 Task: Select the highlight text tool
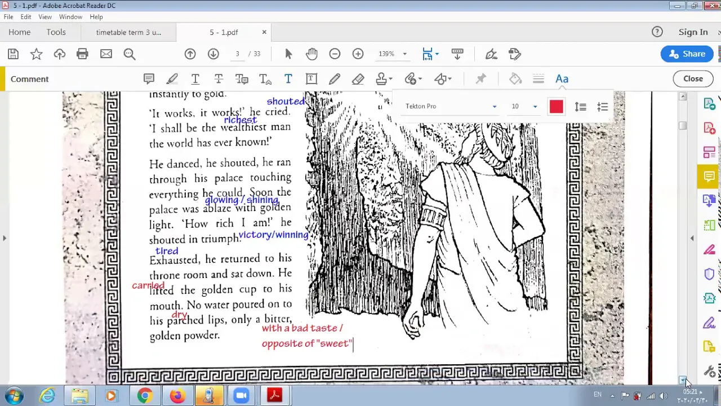click(x=172, y=79)
